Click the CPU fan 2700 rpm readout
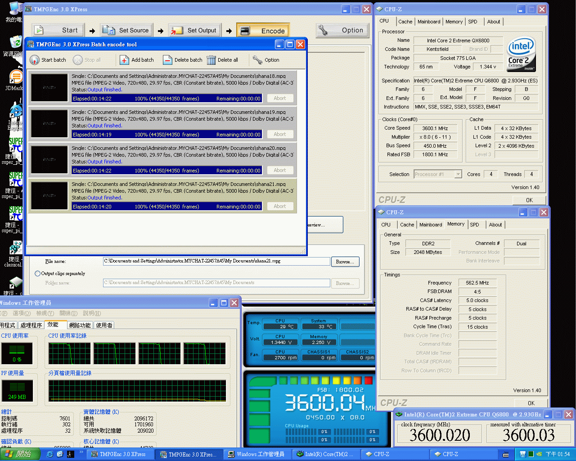The width and height of the screenshot is (576, 461). click(280, 357)
